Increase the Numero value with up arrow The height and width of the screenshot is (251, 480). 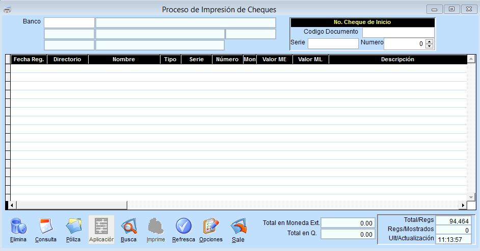(x=429, y=41)
